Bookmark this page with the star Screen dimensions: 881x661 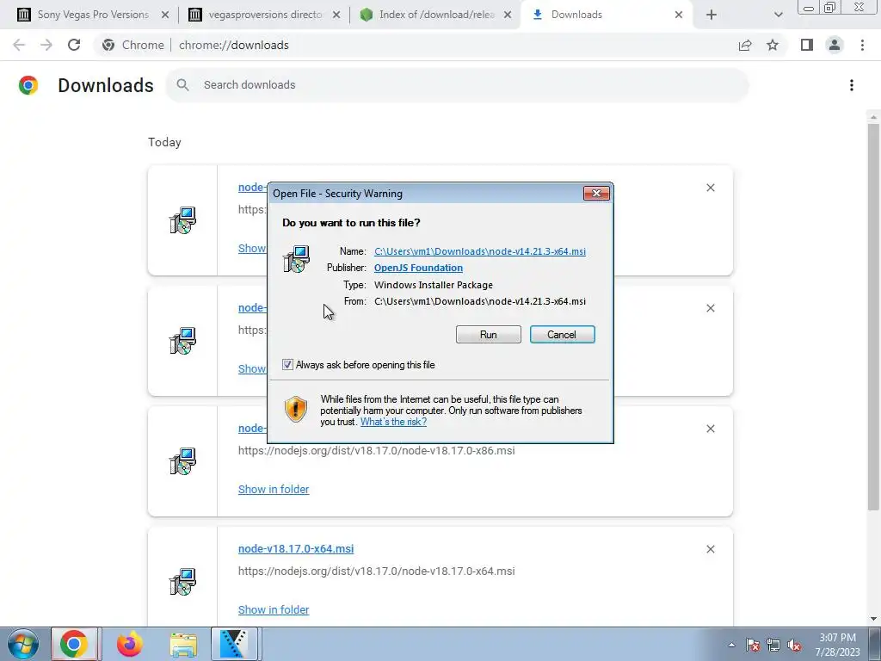773,45
